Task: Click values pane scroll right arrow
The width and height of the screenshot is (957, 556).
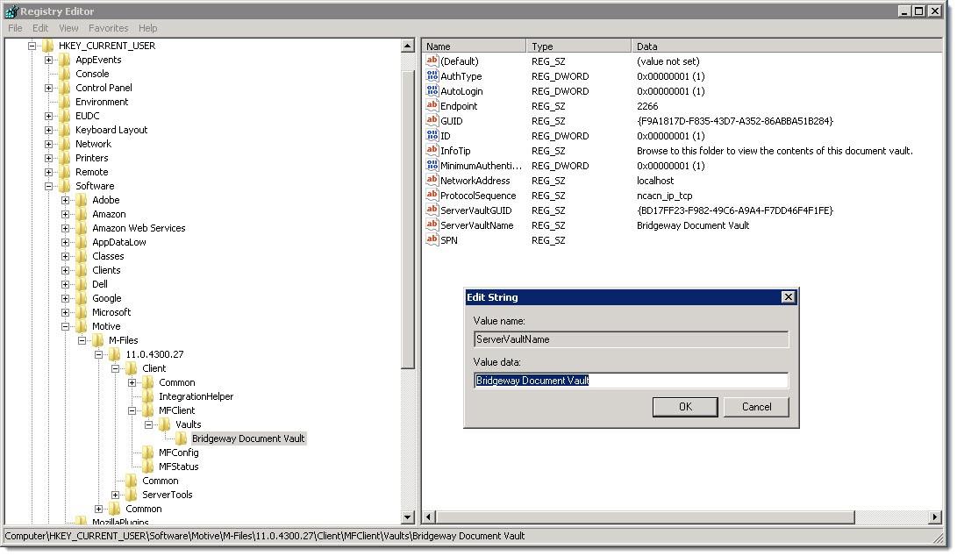Action: pyautogui.click(x=935, y=517)
